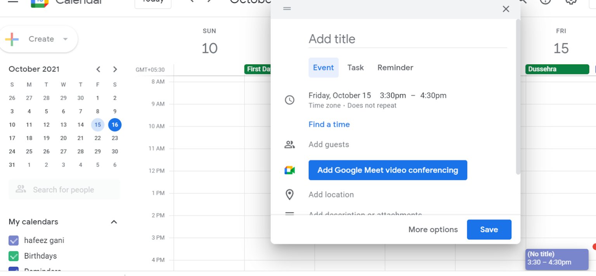Open Find a time link

coord(329,124)
